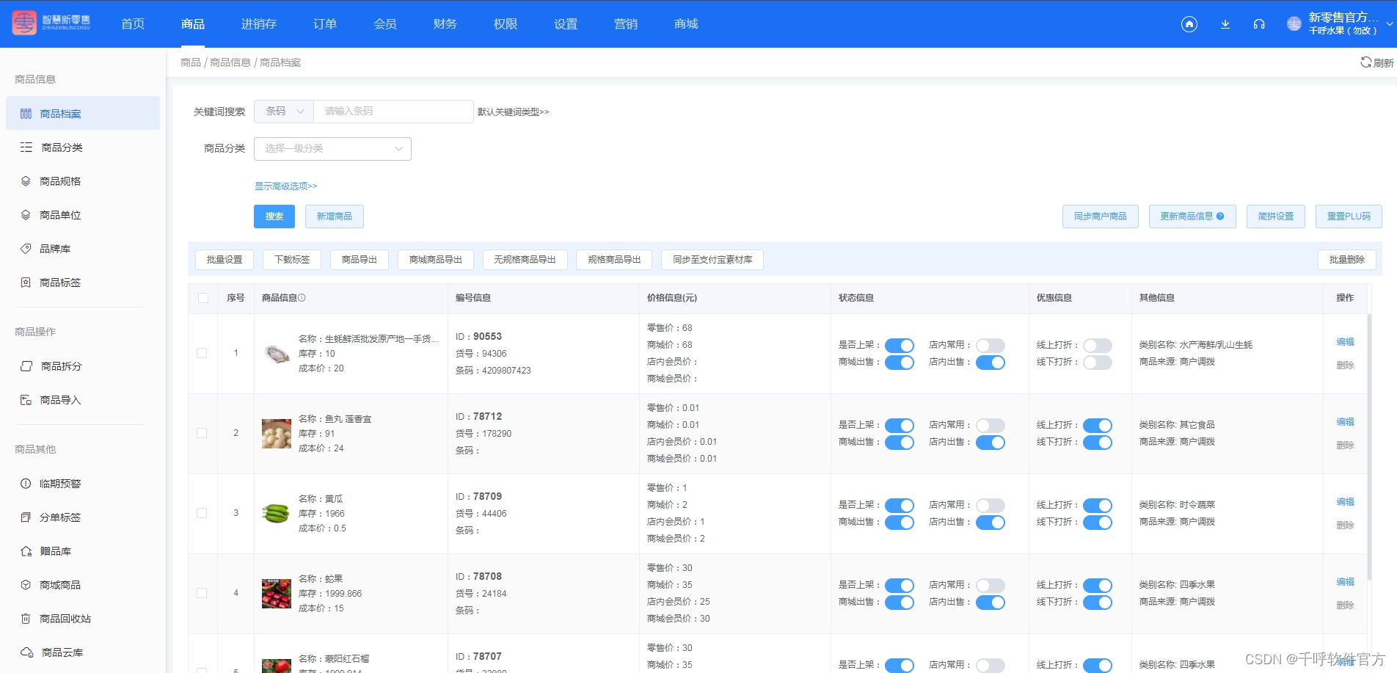Screen dimensions: 1397x673
Task: Click the help icon on 更新商品信息
Action: point(1220,217)
